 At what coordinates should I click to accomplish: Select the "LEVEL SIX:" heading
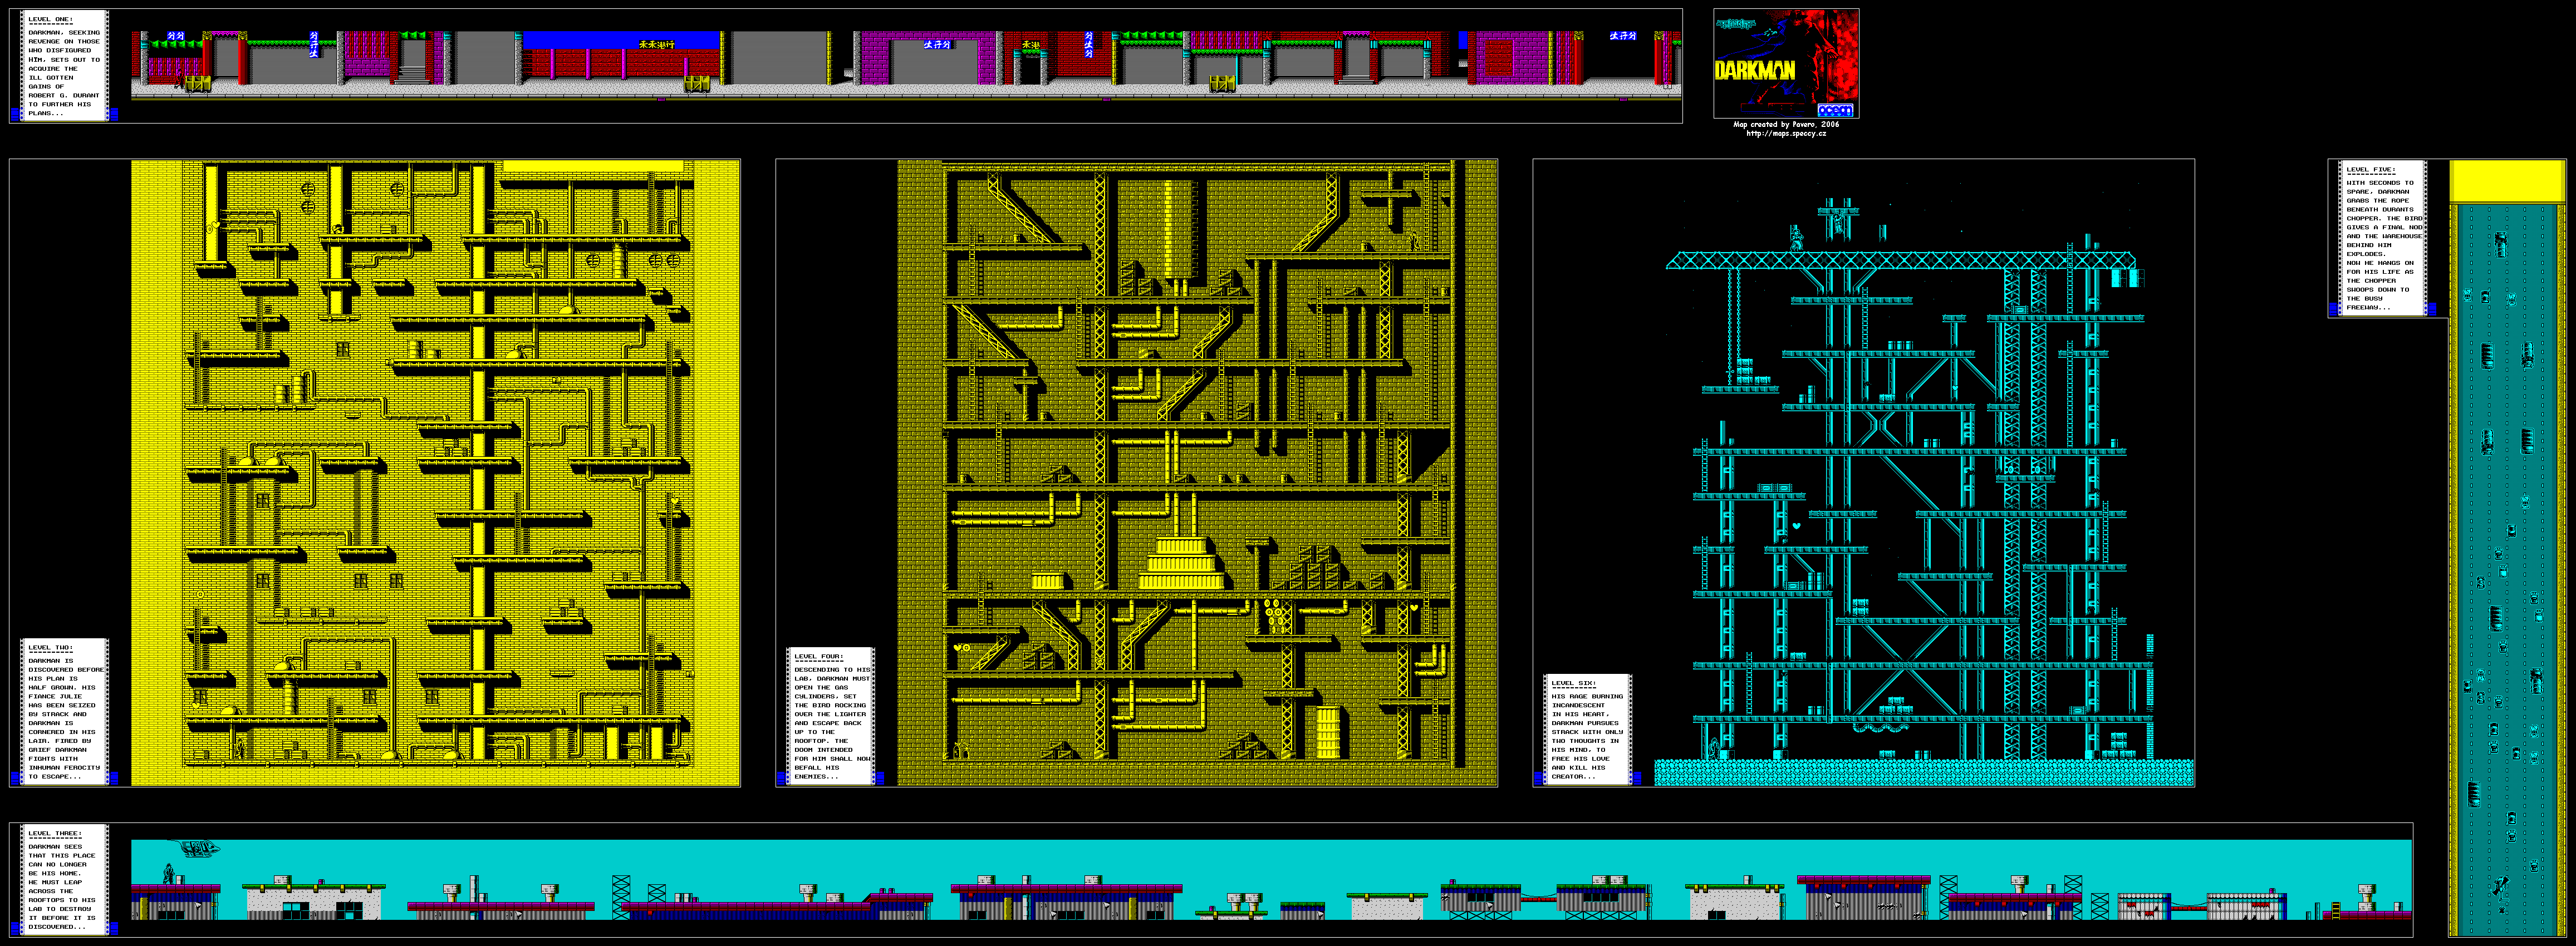coord(1574,683)
